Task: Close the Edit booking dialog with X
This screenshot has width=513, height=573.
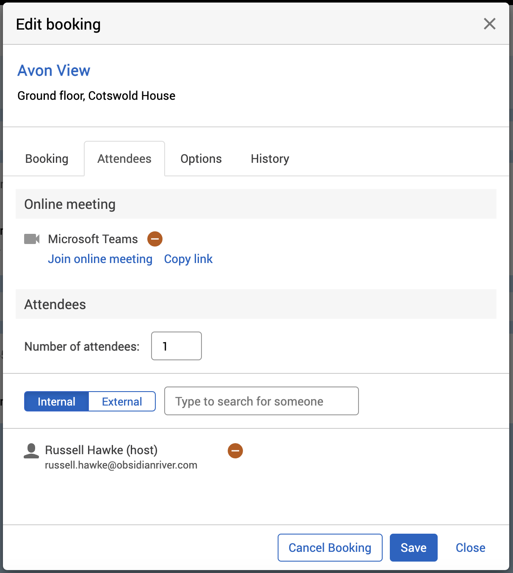Action: tap(489, 24)
